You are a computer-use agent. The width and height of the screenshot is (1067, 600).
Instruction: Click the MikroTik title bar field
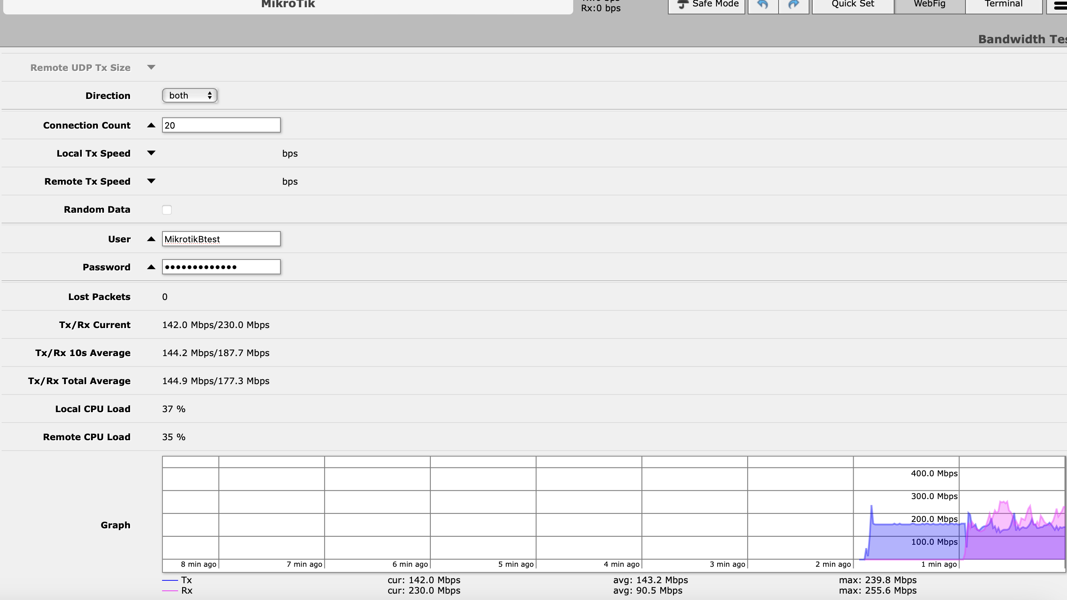(288, 5)
